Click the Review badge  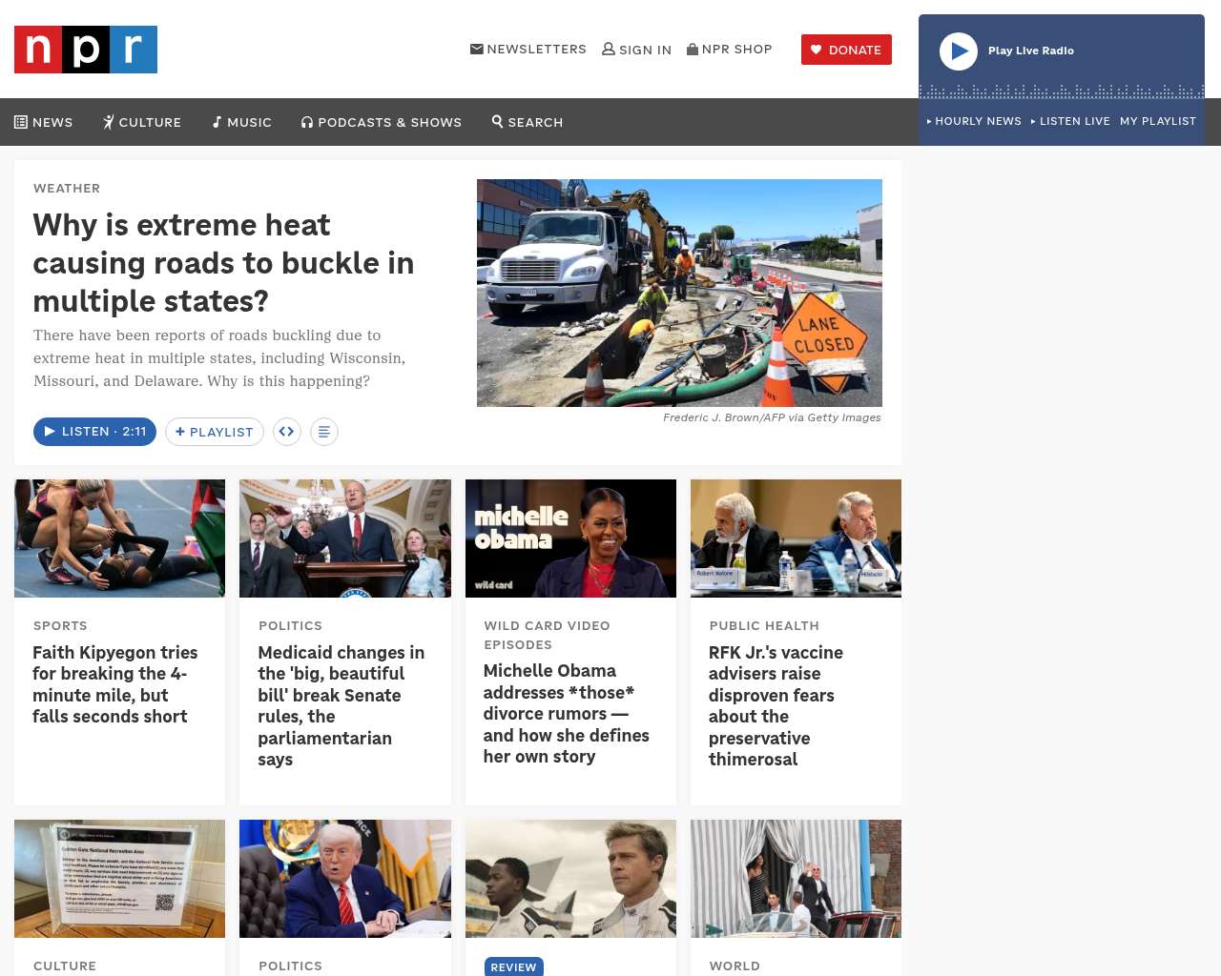click(x=514, y=966)
